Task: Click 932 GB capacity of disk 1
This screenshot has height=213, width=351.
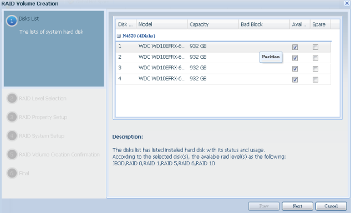Action: click(x=198, y=46)
